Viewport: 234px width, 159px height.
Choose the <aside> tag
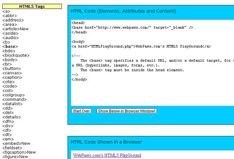click(x=10, y=33)
